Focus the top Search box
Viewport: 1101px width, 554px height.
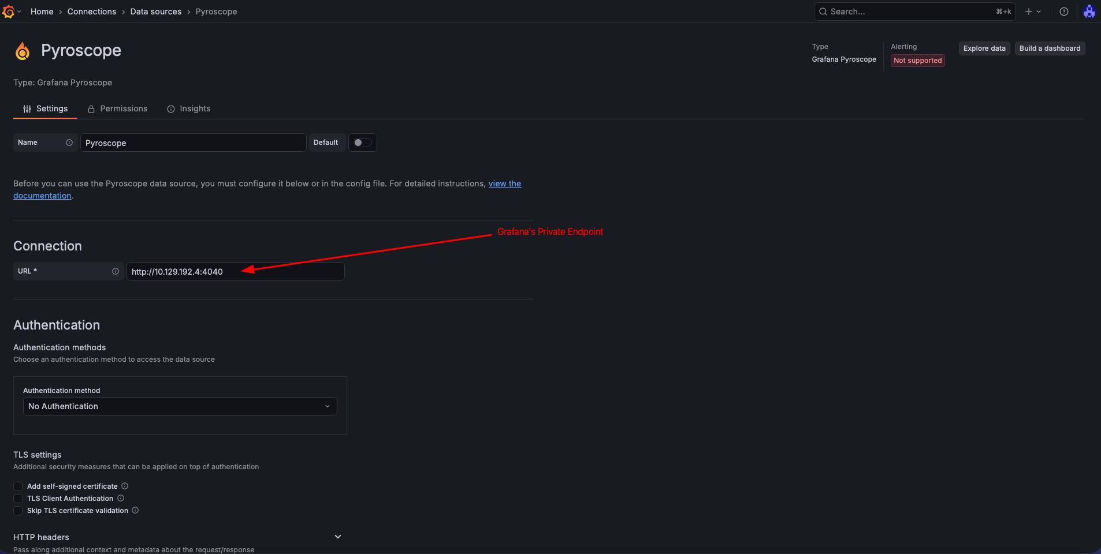pyautogui.click(x=914, y=12)
